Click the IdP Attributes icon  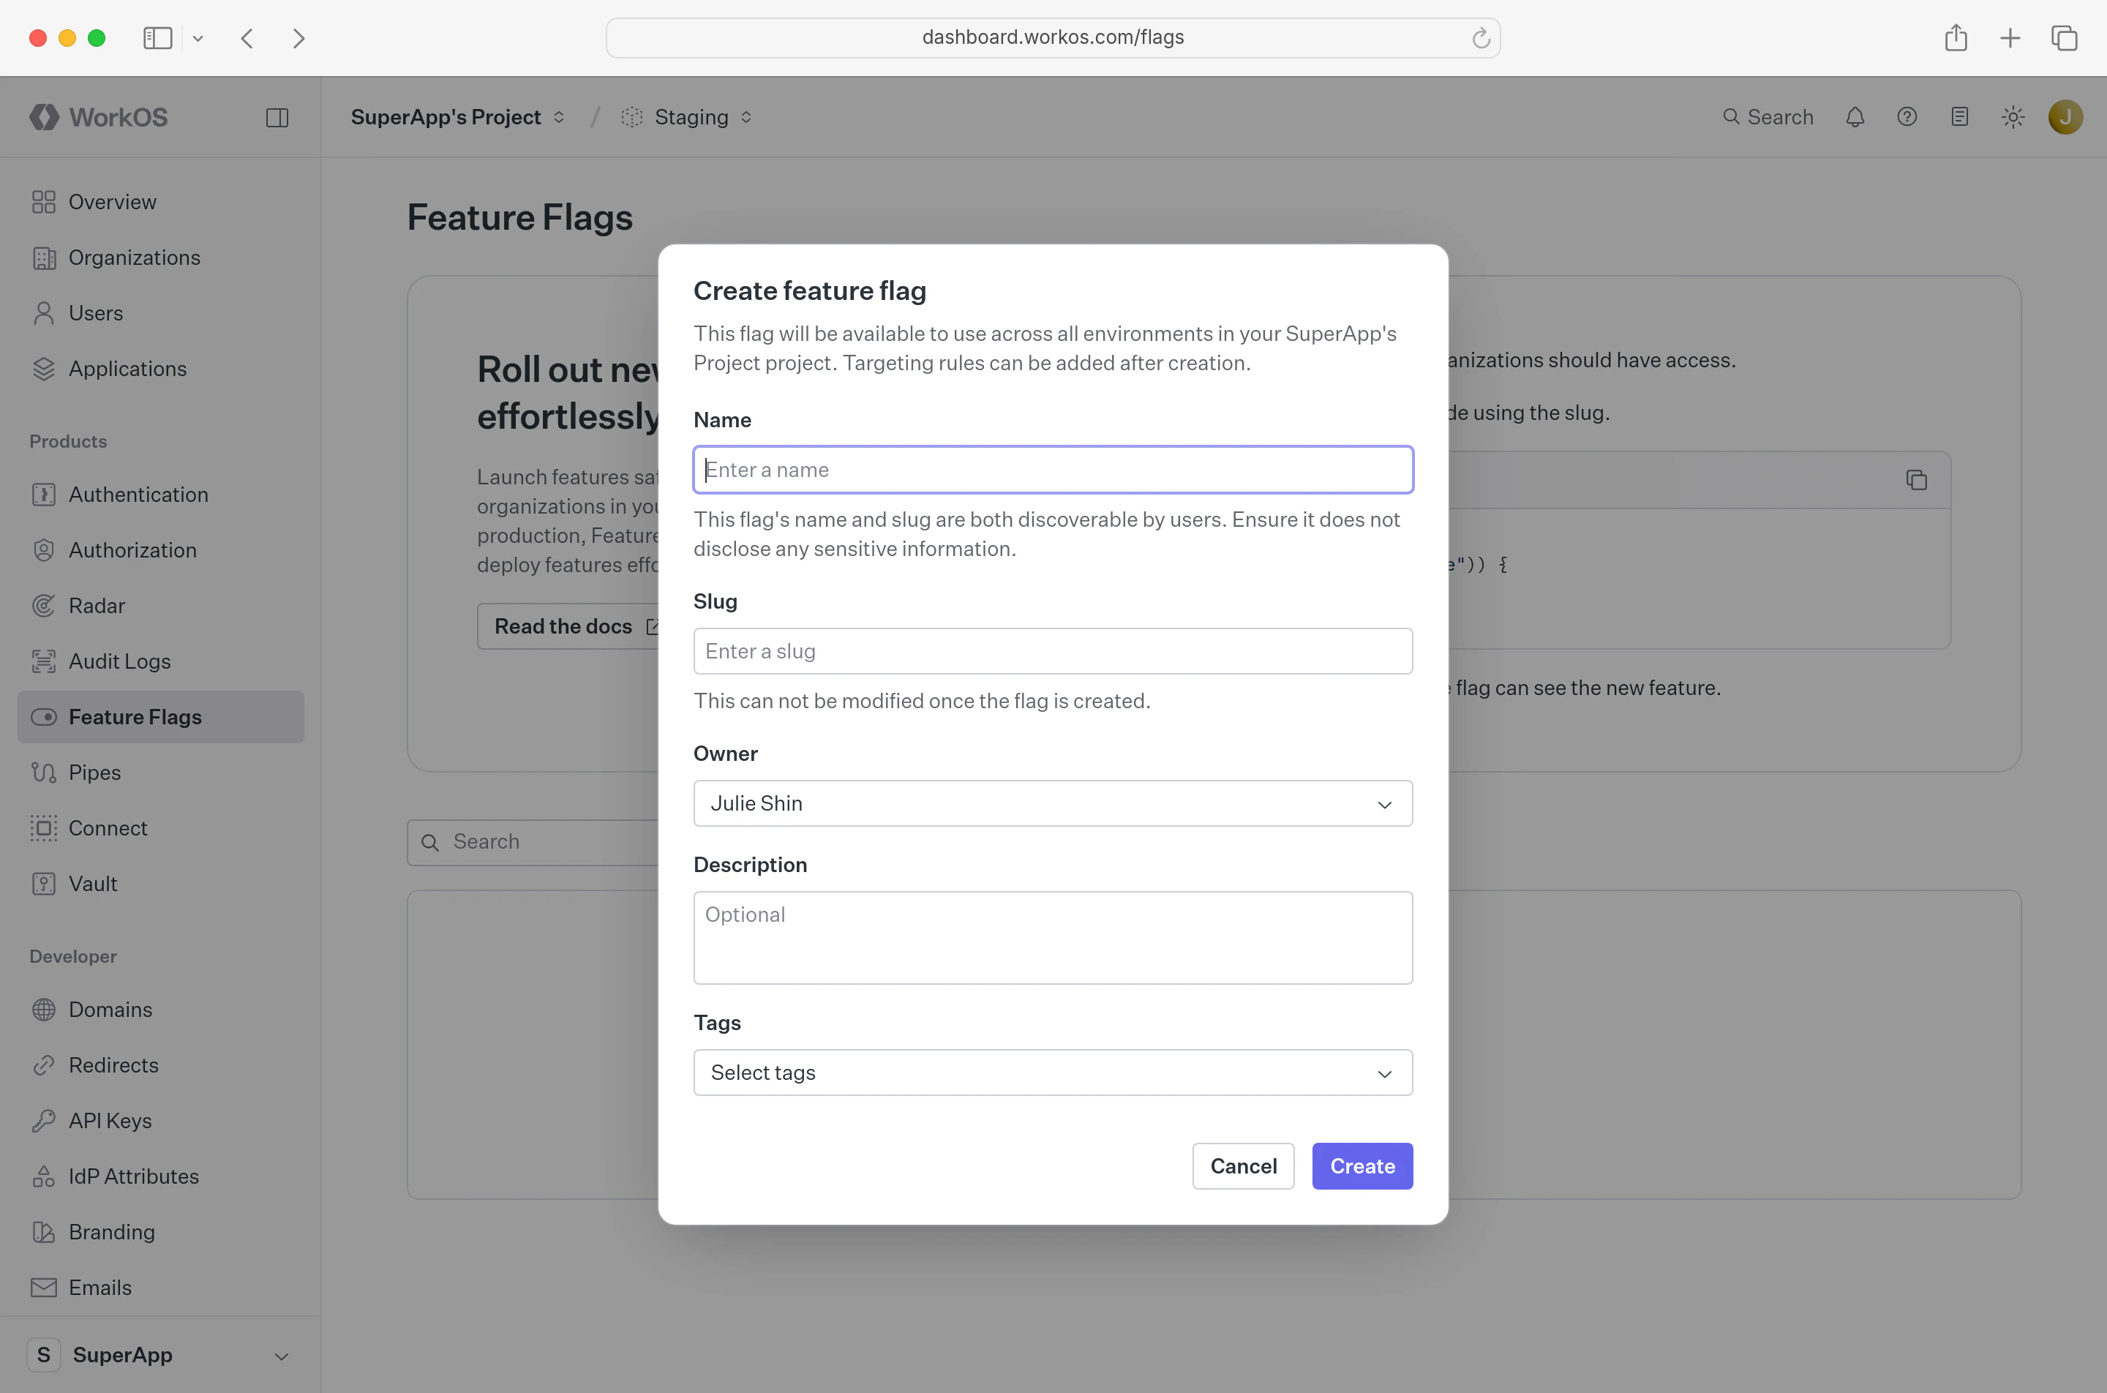tap(43, 1176)
